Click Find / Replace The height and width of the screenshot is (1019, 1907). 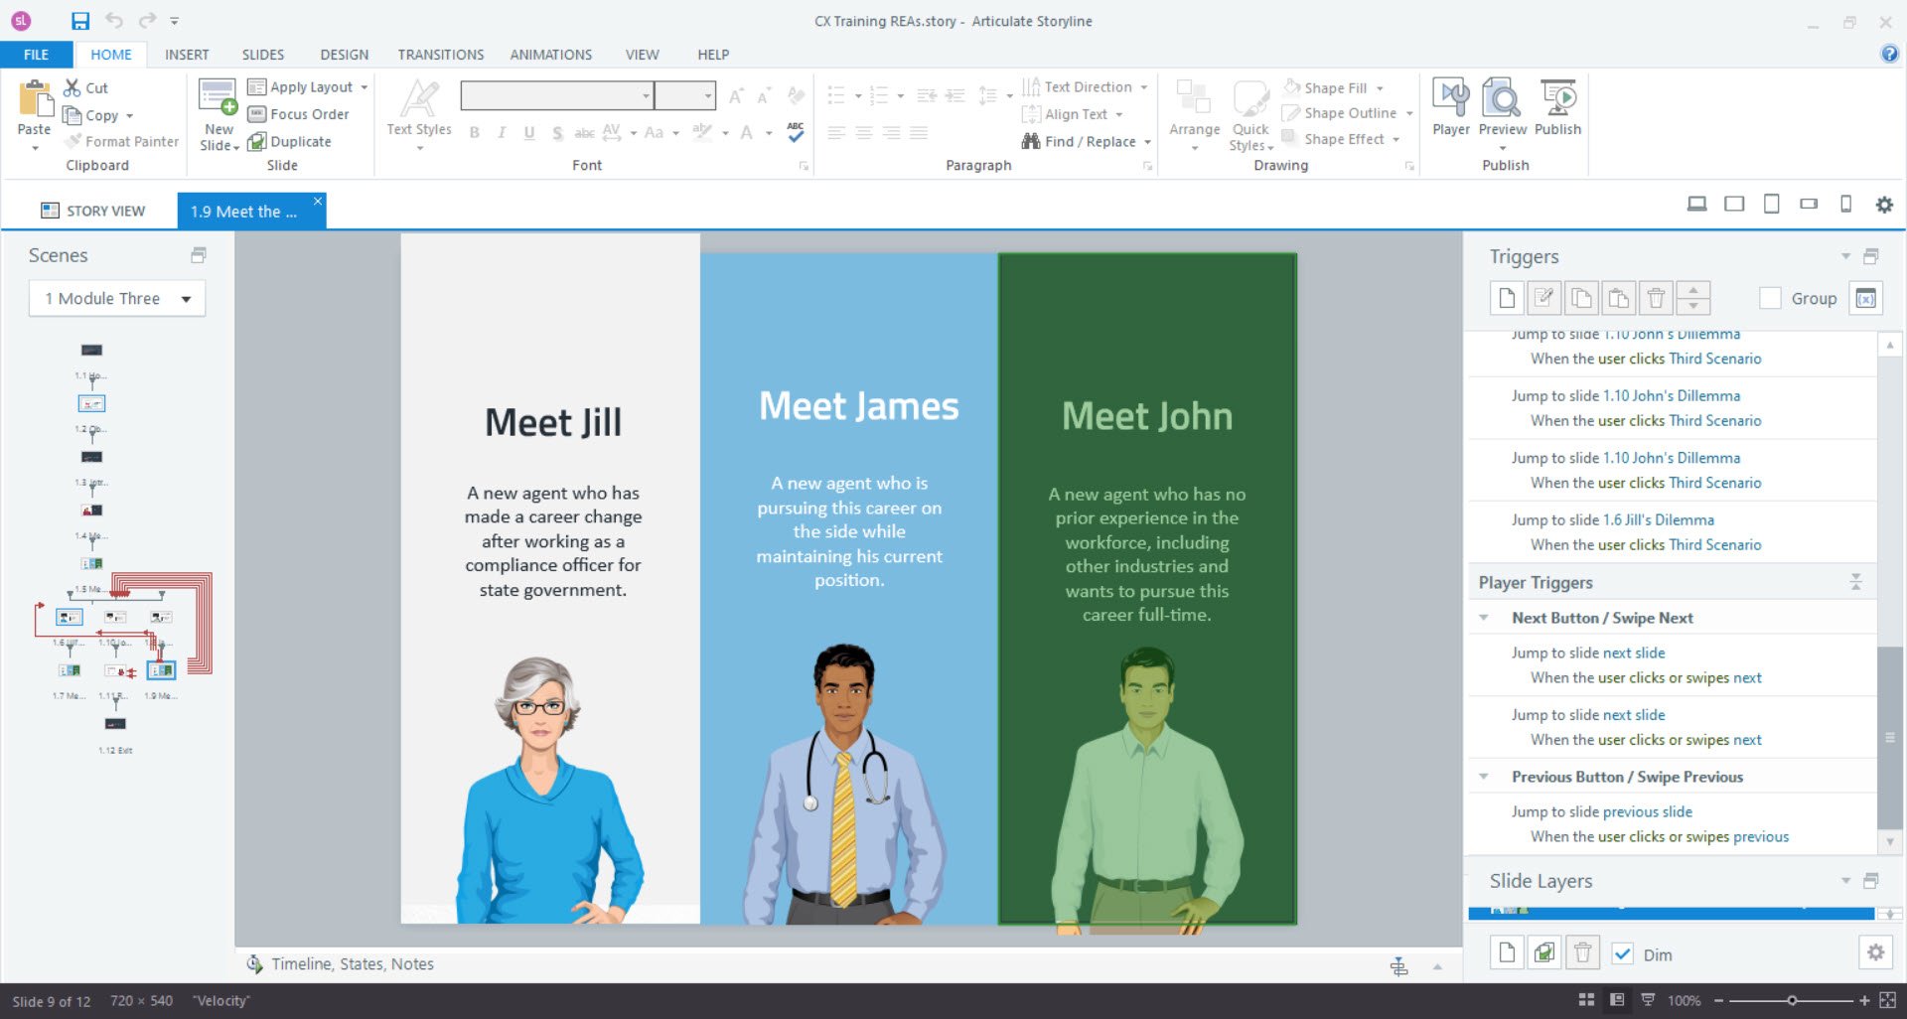1086,142
